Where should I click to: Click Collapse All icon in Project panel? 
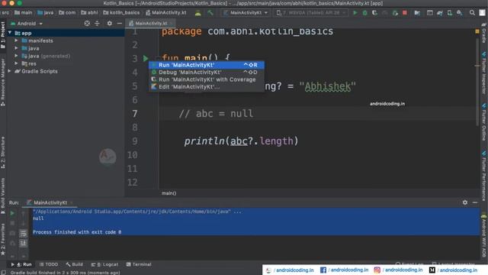97,24
